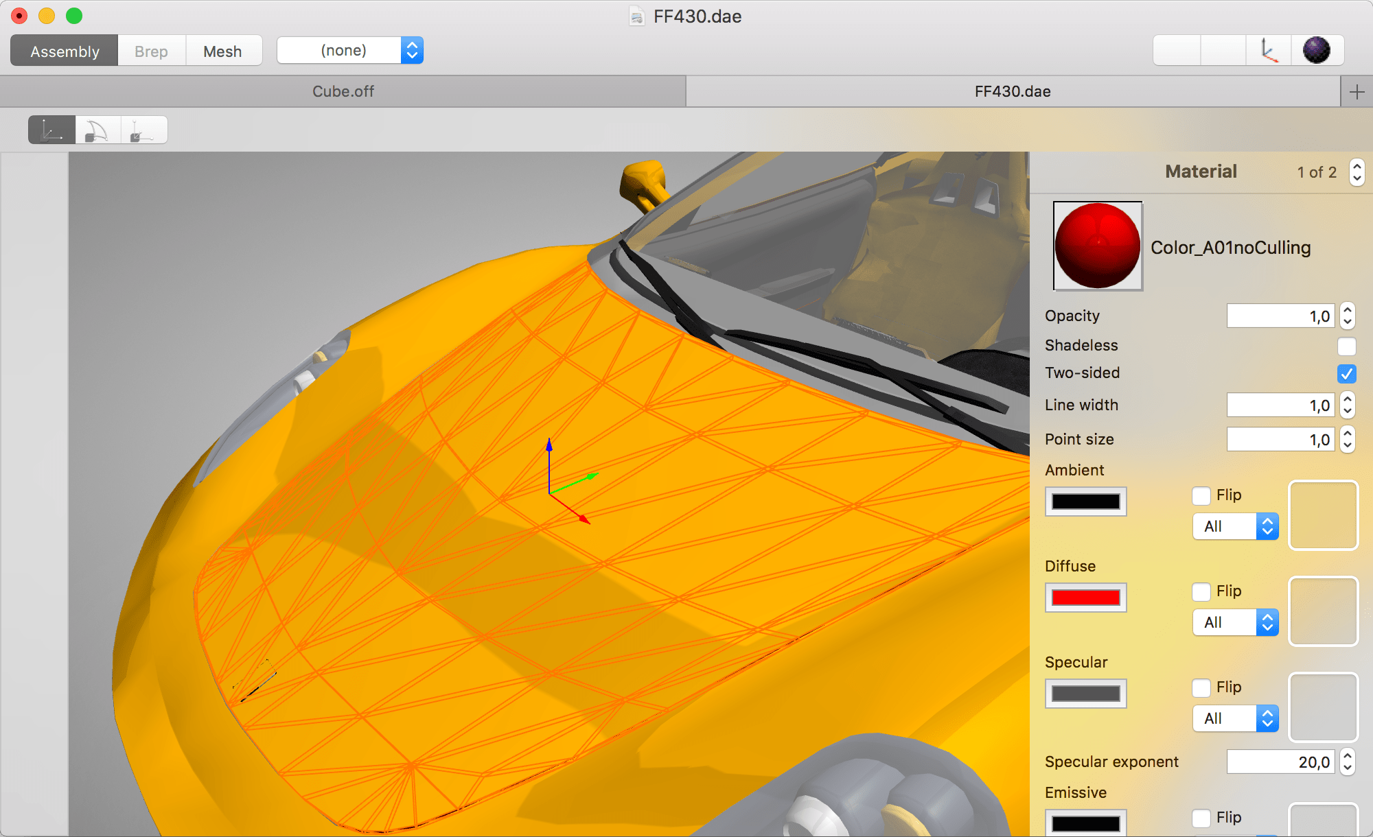Select the rotate manipulator tool
The height and width of the screenshot is (837, 1373).
(96, 129)
